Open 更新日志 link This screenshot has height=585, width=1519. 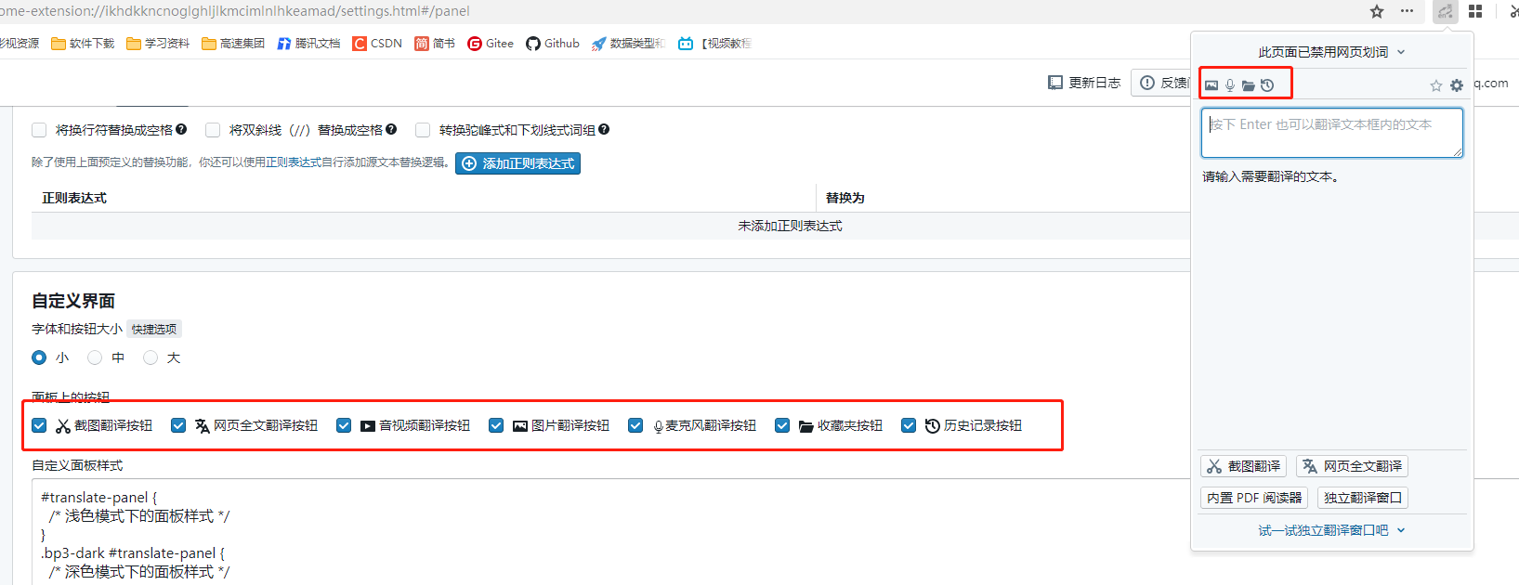tap(1084, 83)
